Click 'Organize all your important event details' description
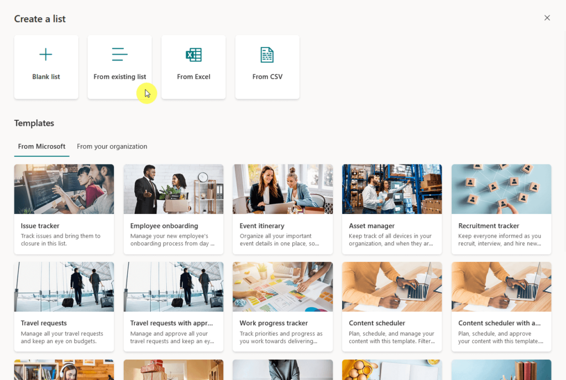Viewport: 566px width, 380px height. pyautogui.click(x=279, y=239)
